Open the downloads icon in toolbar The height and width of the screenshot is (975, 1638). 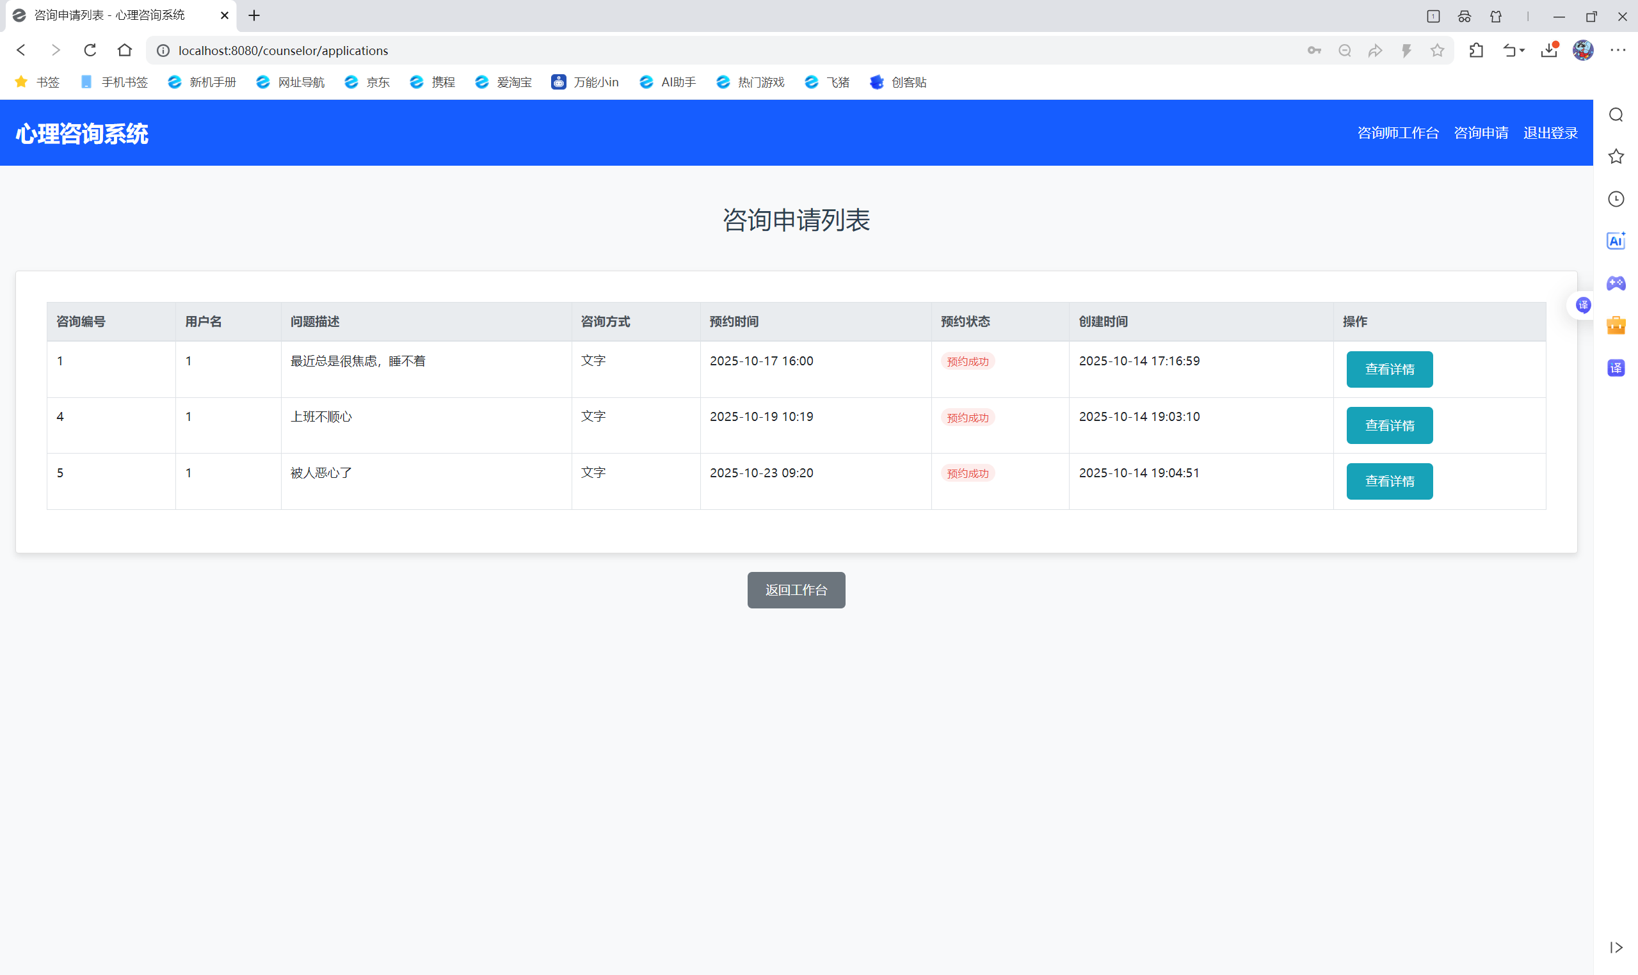click(x=1548, y=50)
